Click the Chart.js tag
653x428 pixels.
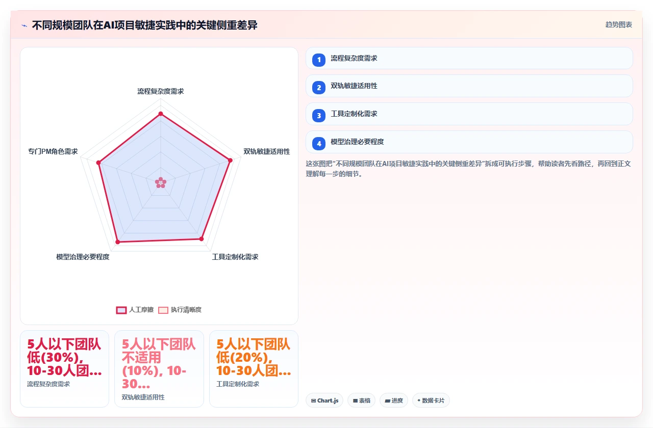pyautogui.click(x=324, y=400)
